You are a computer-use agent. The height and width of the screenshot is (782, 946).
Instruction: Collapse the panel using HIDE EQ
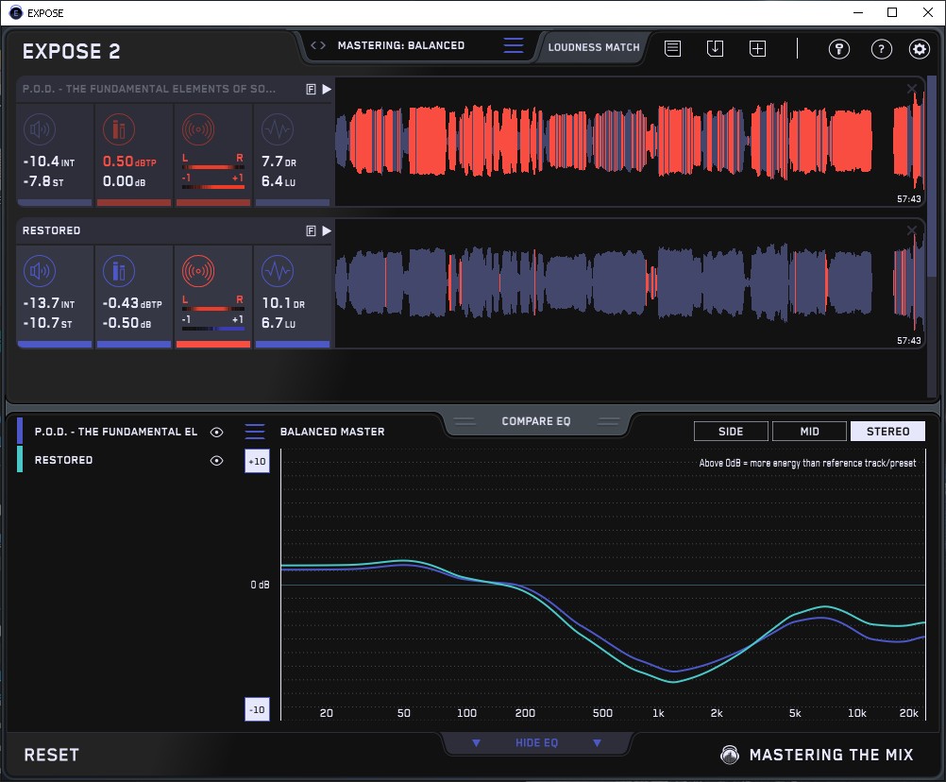536,743
